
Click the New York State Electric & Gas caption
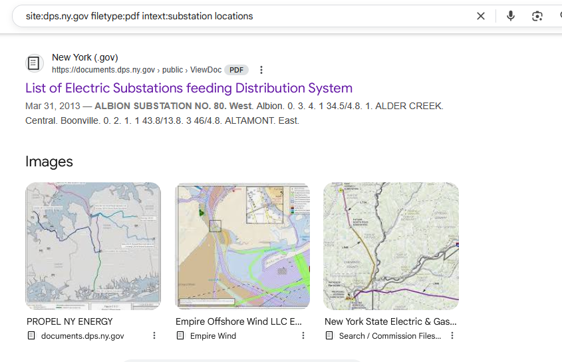[390, 321]
